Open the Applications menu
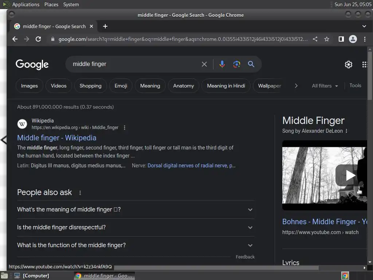373x280 pixels. (26, 4)
